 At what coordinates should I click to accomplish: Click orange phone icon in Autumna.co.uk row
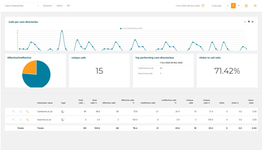tap(28, 120)
